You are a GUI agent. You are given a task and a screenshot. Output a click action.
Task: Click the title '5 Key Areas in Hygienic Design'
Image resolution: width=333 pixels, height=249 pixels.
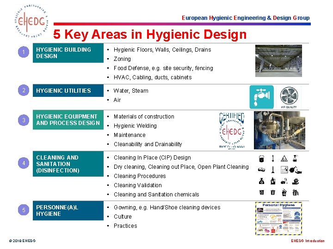[150, 34]
